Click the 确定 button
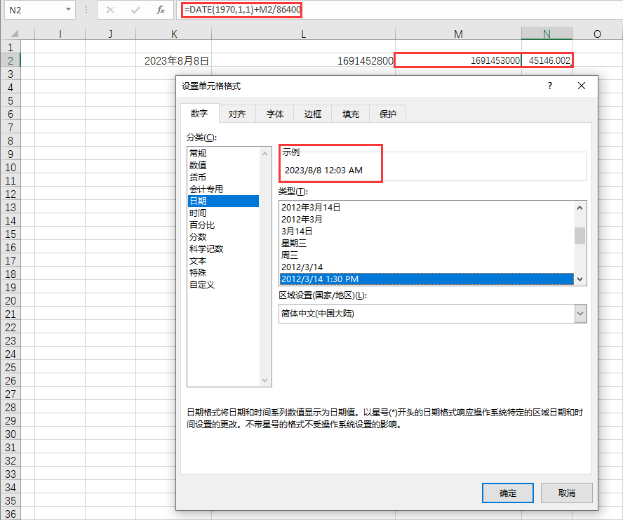 [x=507, y=493]
